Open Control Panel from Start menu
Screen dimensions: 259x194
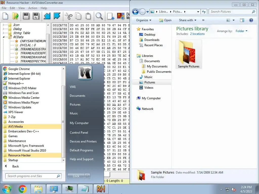[79, 132]
